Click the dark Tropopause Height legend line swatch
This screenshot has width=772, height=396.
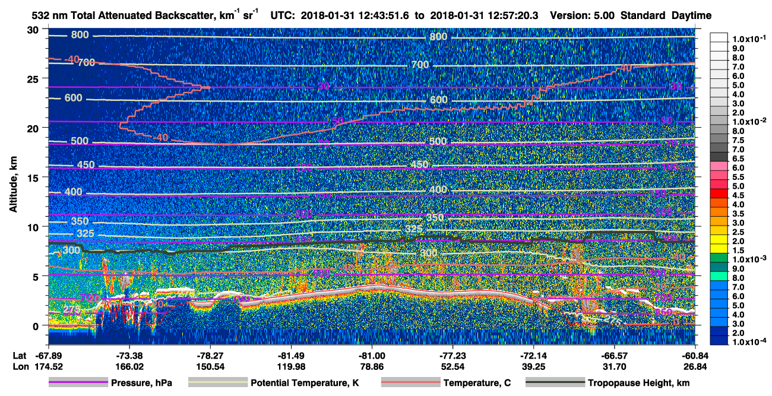tap(555, 383)
